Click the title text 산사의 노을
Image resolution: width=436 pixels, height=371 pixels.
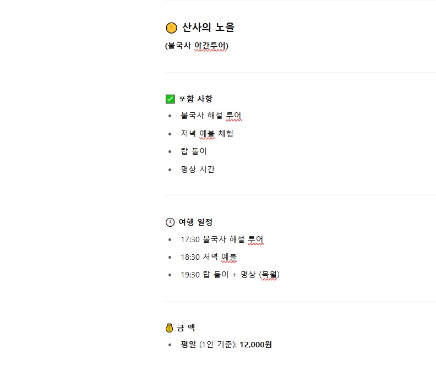208,28
